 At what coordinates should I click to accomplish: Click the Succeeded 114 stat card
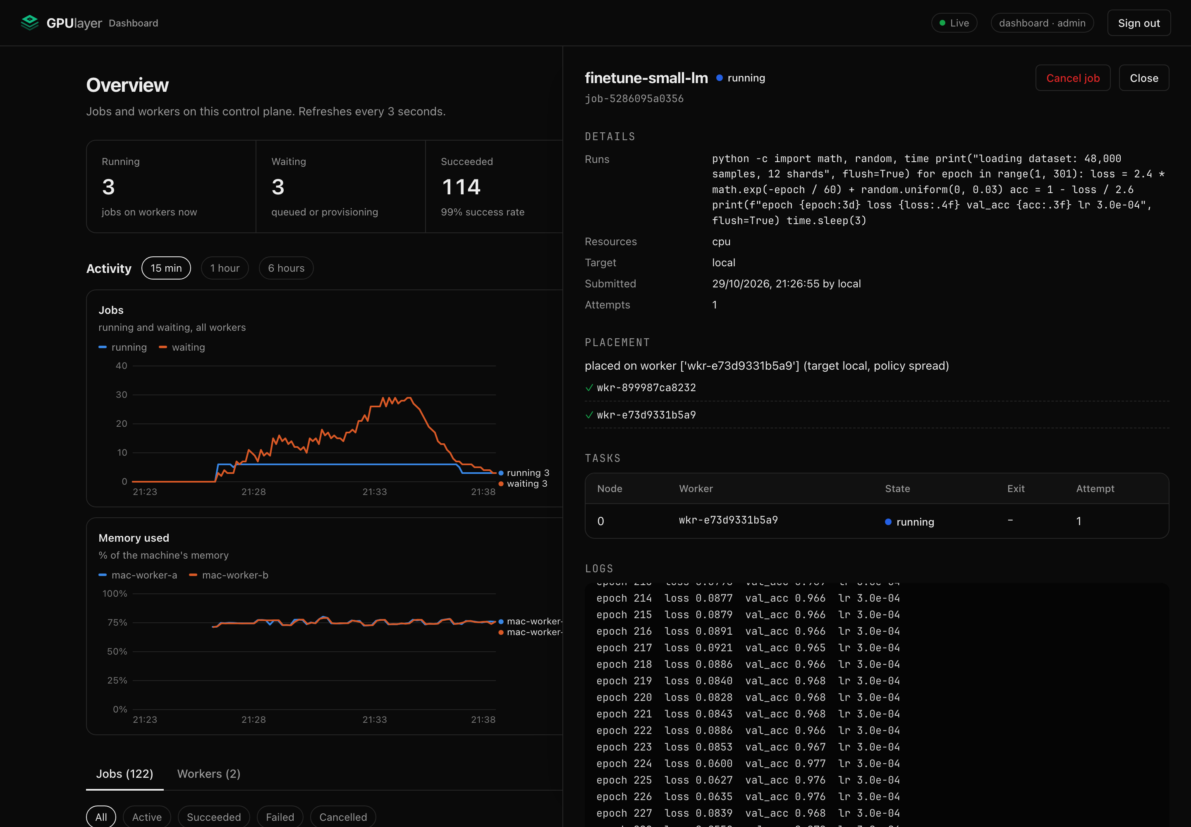click(494, 186)
